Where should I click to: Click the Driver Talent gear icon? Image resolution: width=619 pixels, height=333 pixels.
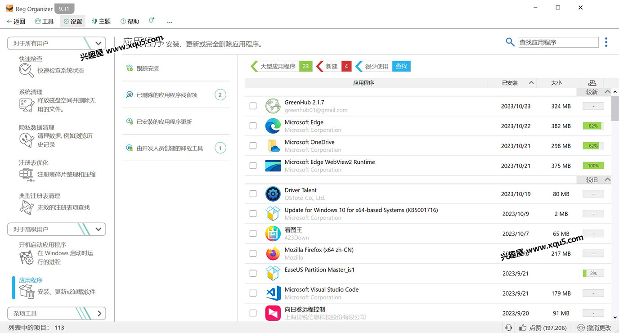273,194
